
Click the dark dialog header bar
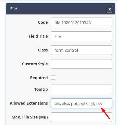point(60,9)
